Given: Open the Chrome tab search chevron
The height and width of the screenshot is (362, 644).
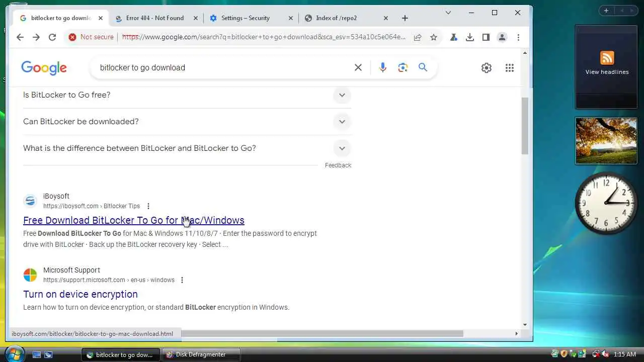Looking at the screenshot, I should point(448,13).
